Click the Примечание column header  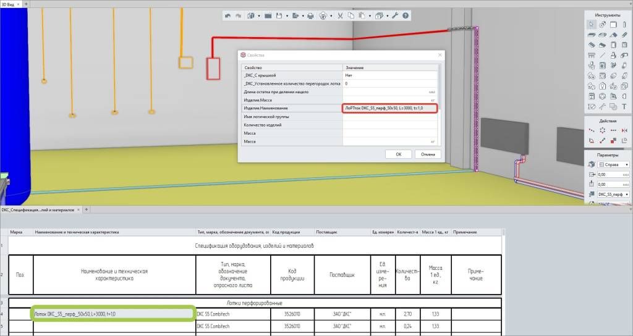[x=477, y=232]
